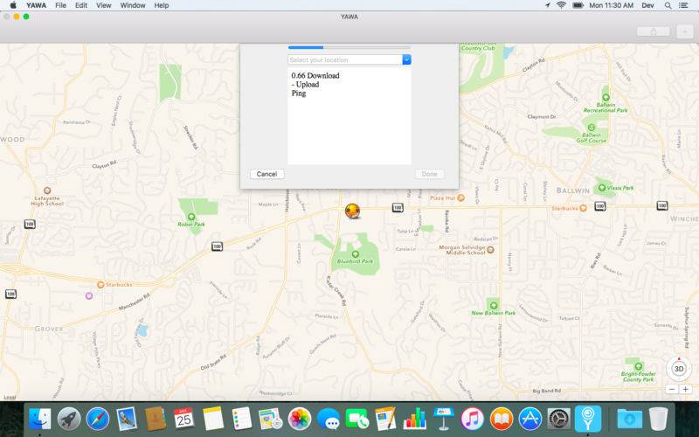The width and height of the screenshot is (699, 437).
Task: Open Maps icon in the dock
Action: click(271, 420)
